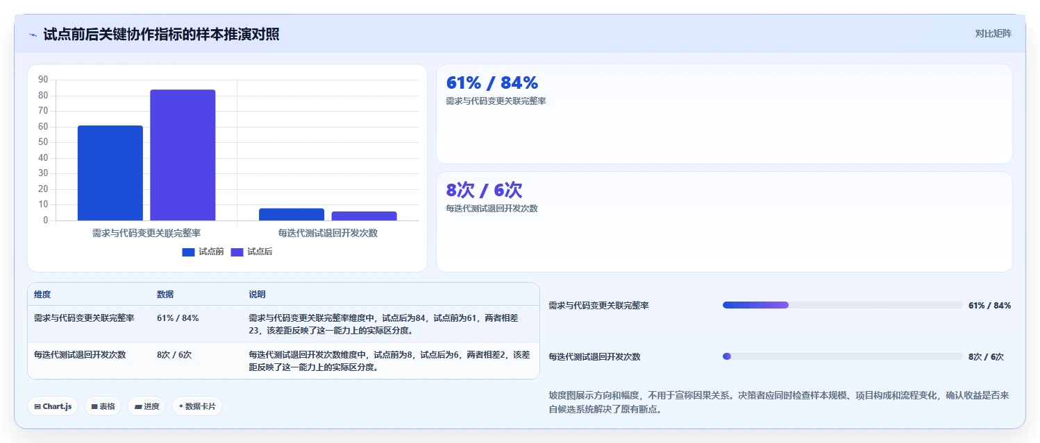The height and width of the screenshot is (443, 1040).
Task: Toggle the 试点前 legend entry
Action: (203, 252)
